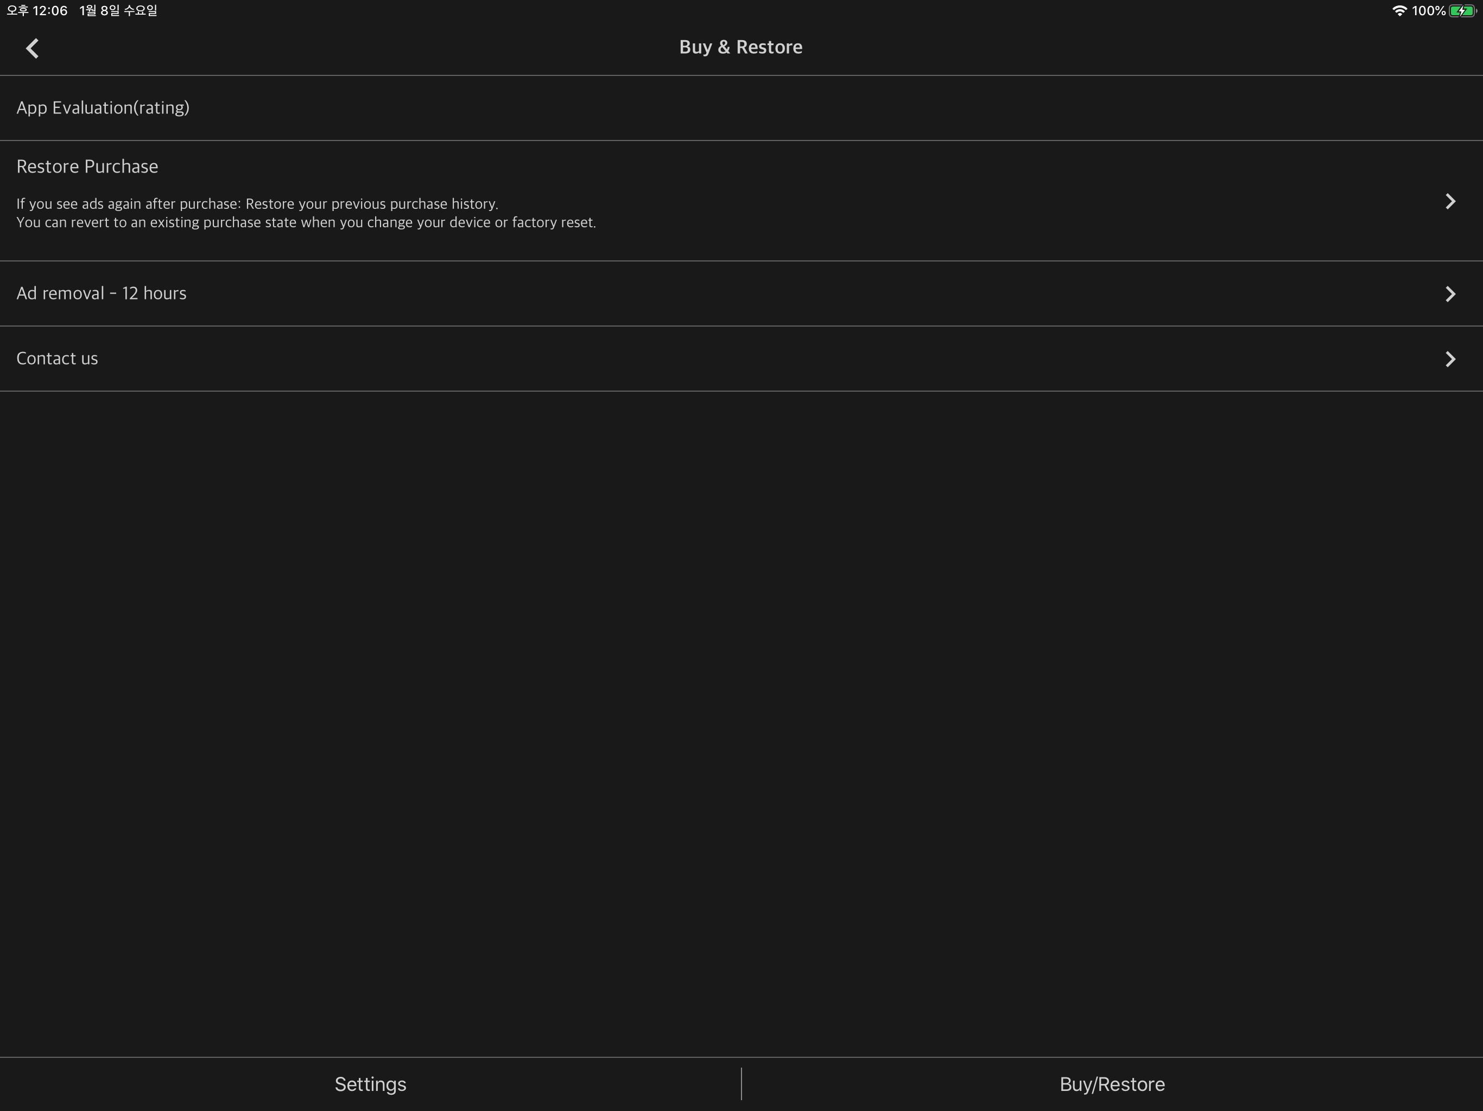Select the Restore Purchase heading
This screenshot has width=1483, height=1111.
pyautogui.click(x=87, y=166)
